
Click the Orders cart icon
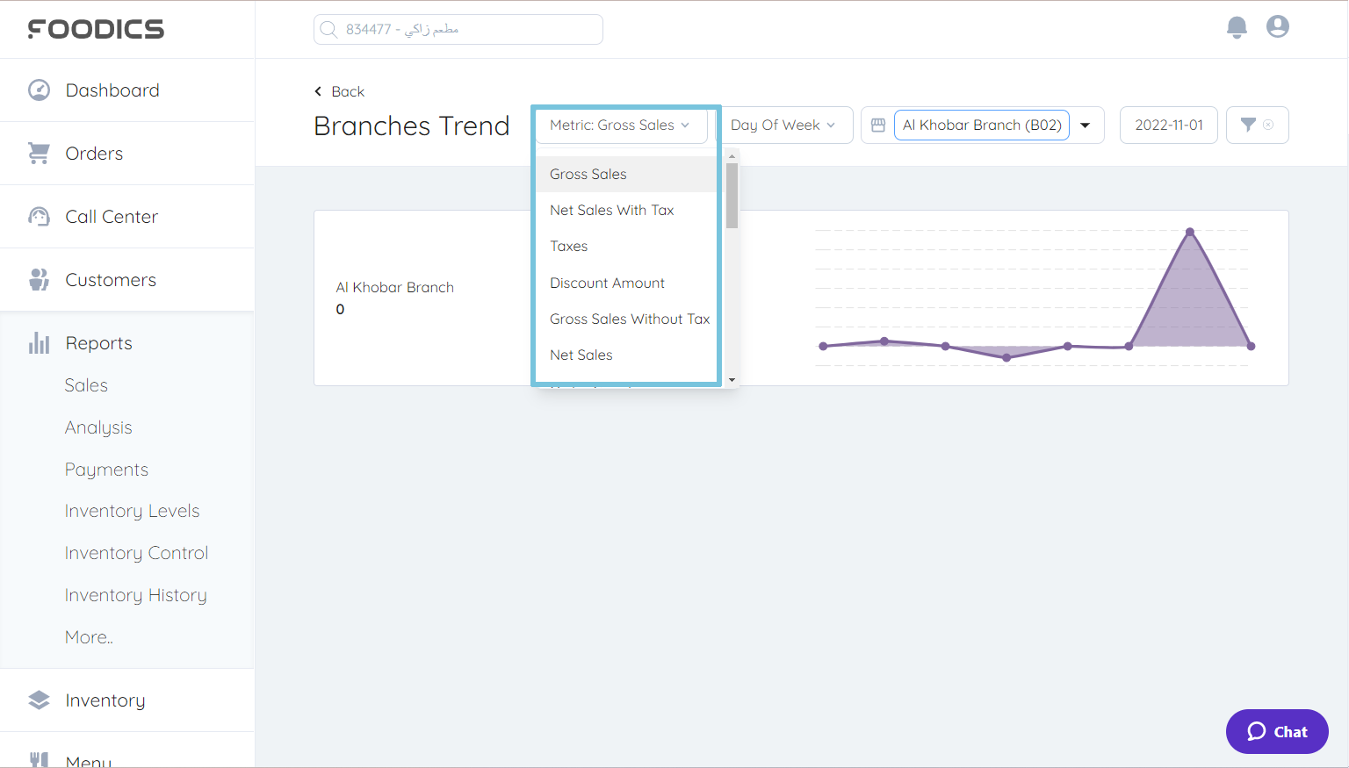click(x=39, y=153)
